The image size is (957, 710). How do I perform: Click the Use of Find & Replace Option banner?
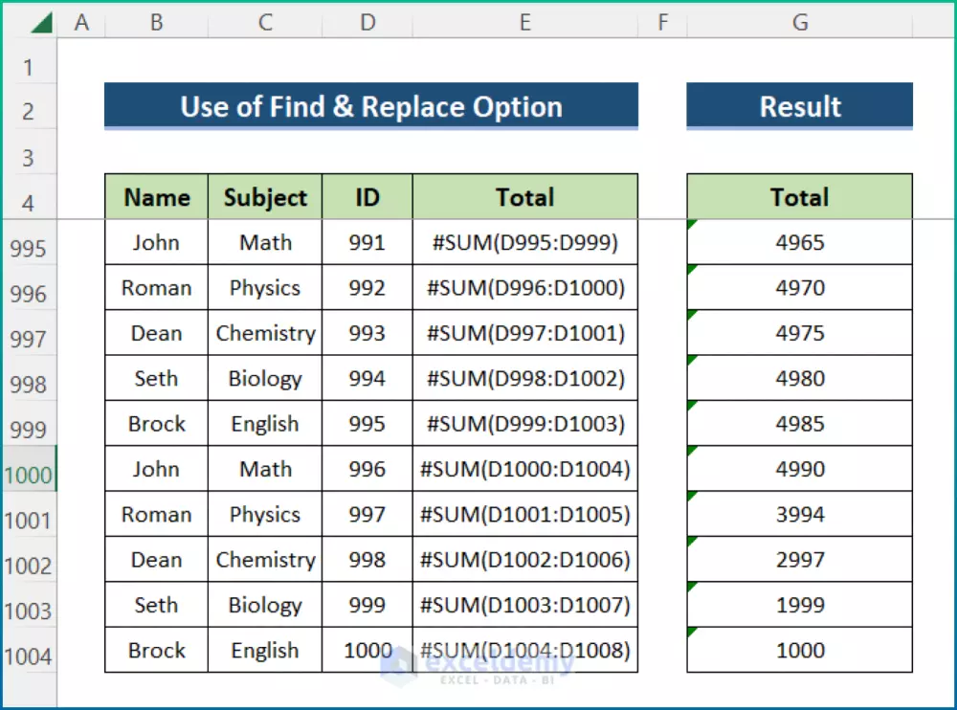[x=371, y=107]
